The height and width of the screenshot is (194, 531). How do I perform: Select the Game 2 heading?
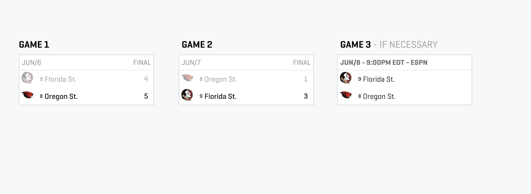(197, 45)
